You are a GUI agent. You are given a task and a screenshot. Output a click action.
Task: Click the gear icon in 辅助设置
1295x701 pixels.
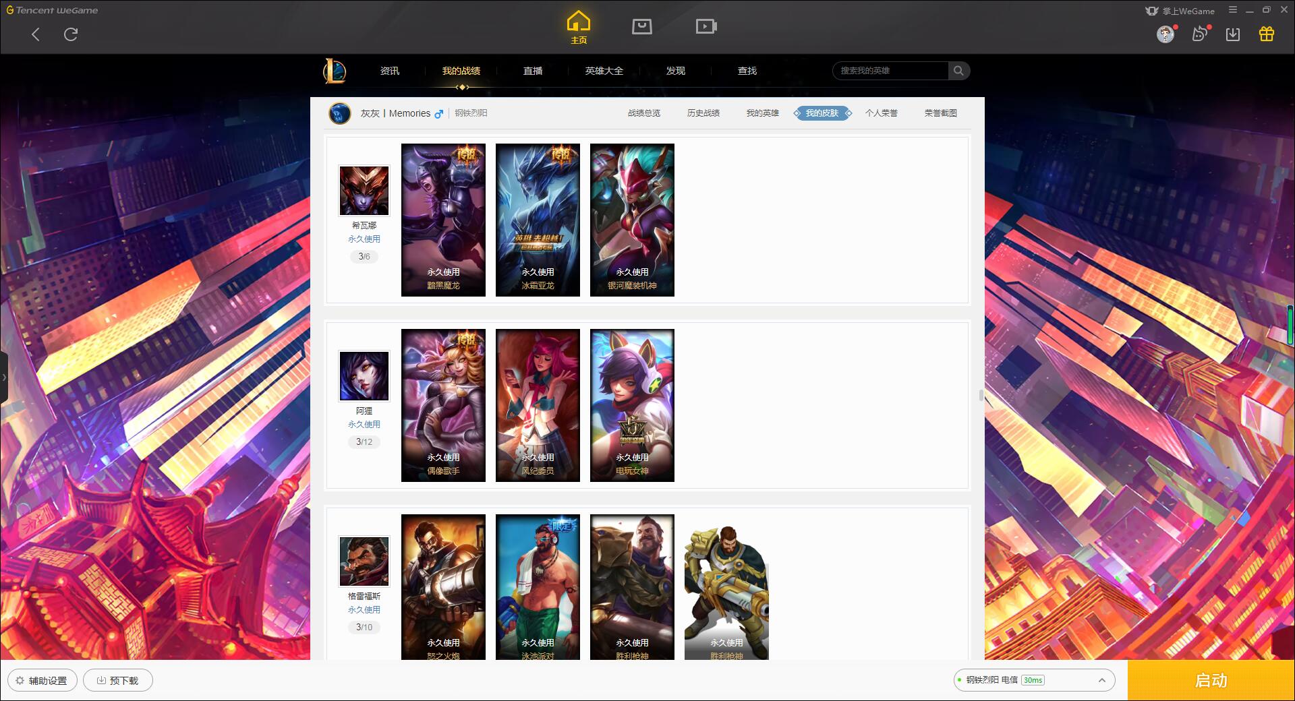pos(20,681)
